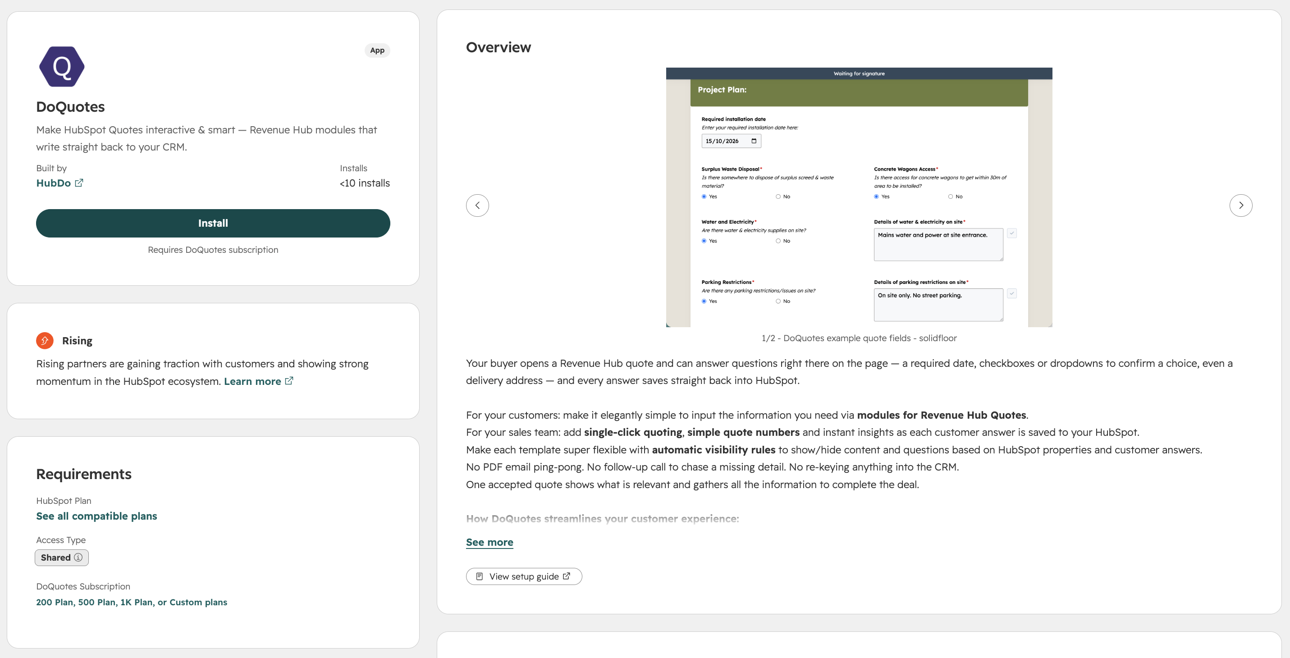1290x658 pixels.
Task: Click the Rising badge icon
Action: coord(45,341)
